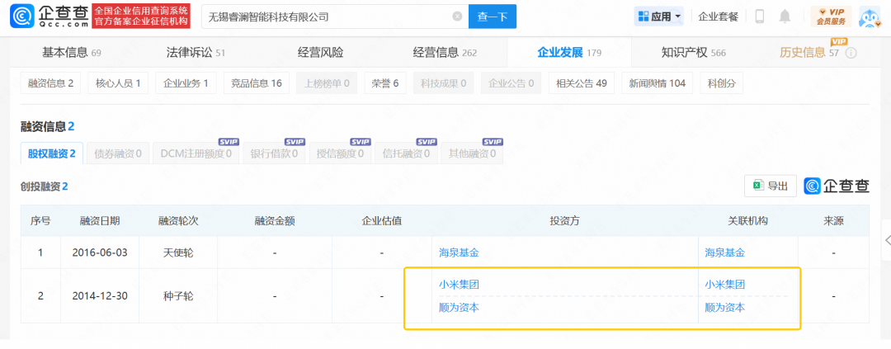Select 授信额度 0 tab

341,153
